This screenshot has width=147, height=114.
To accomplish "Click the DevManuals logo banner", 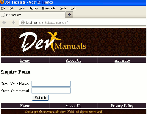I will click(x=74, y=42).
